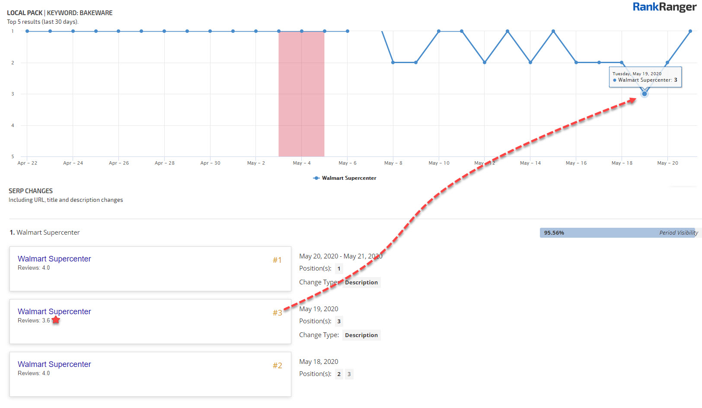Select the Apr 26 data point
This screenshot has width=702, height=408.
coord(118,31)
